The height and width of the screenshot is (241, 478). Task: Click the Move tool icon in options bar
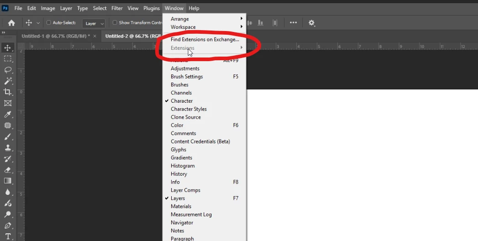29,23
